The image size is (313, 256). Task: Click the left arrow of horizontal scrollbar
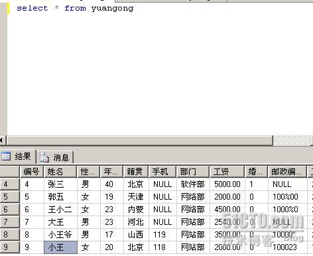click(2, 141)
